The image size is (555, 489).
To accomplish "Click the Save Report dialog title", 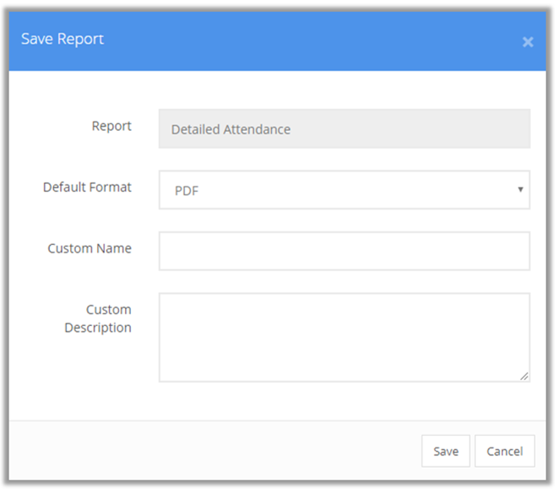I will pyautogui.click(x=63, y=39).
